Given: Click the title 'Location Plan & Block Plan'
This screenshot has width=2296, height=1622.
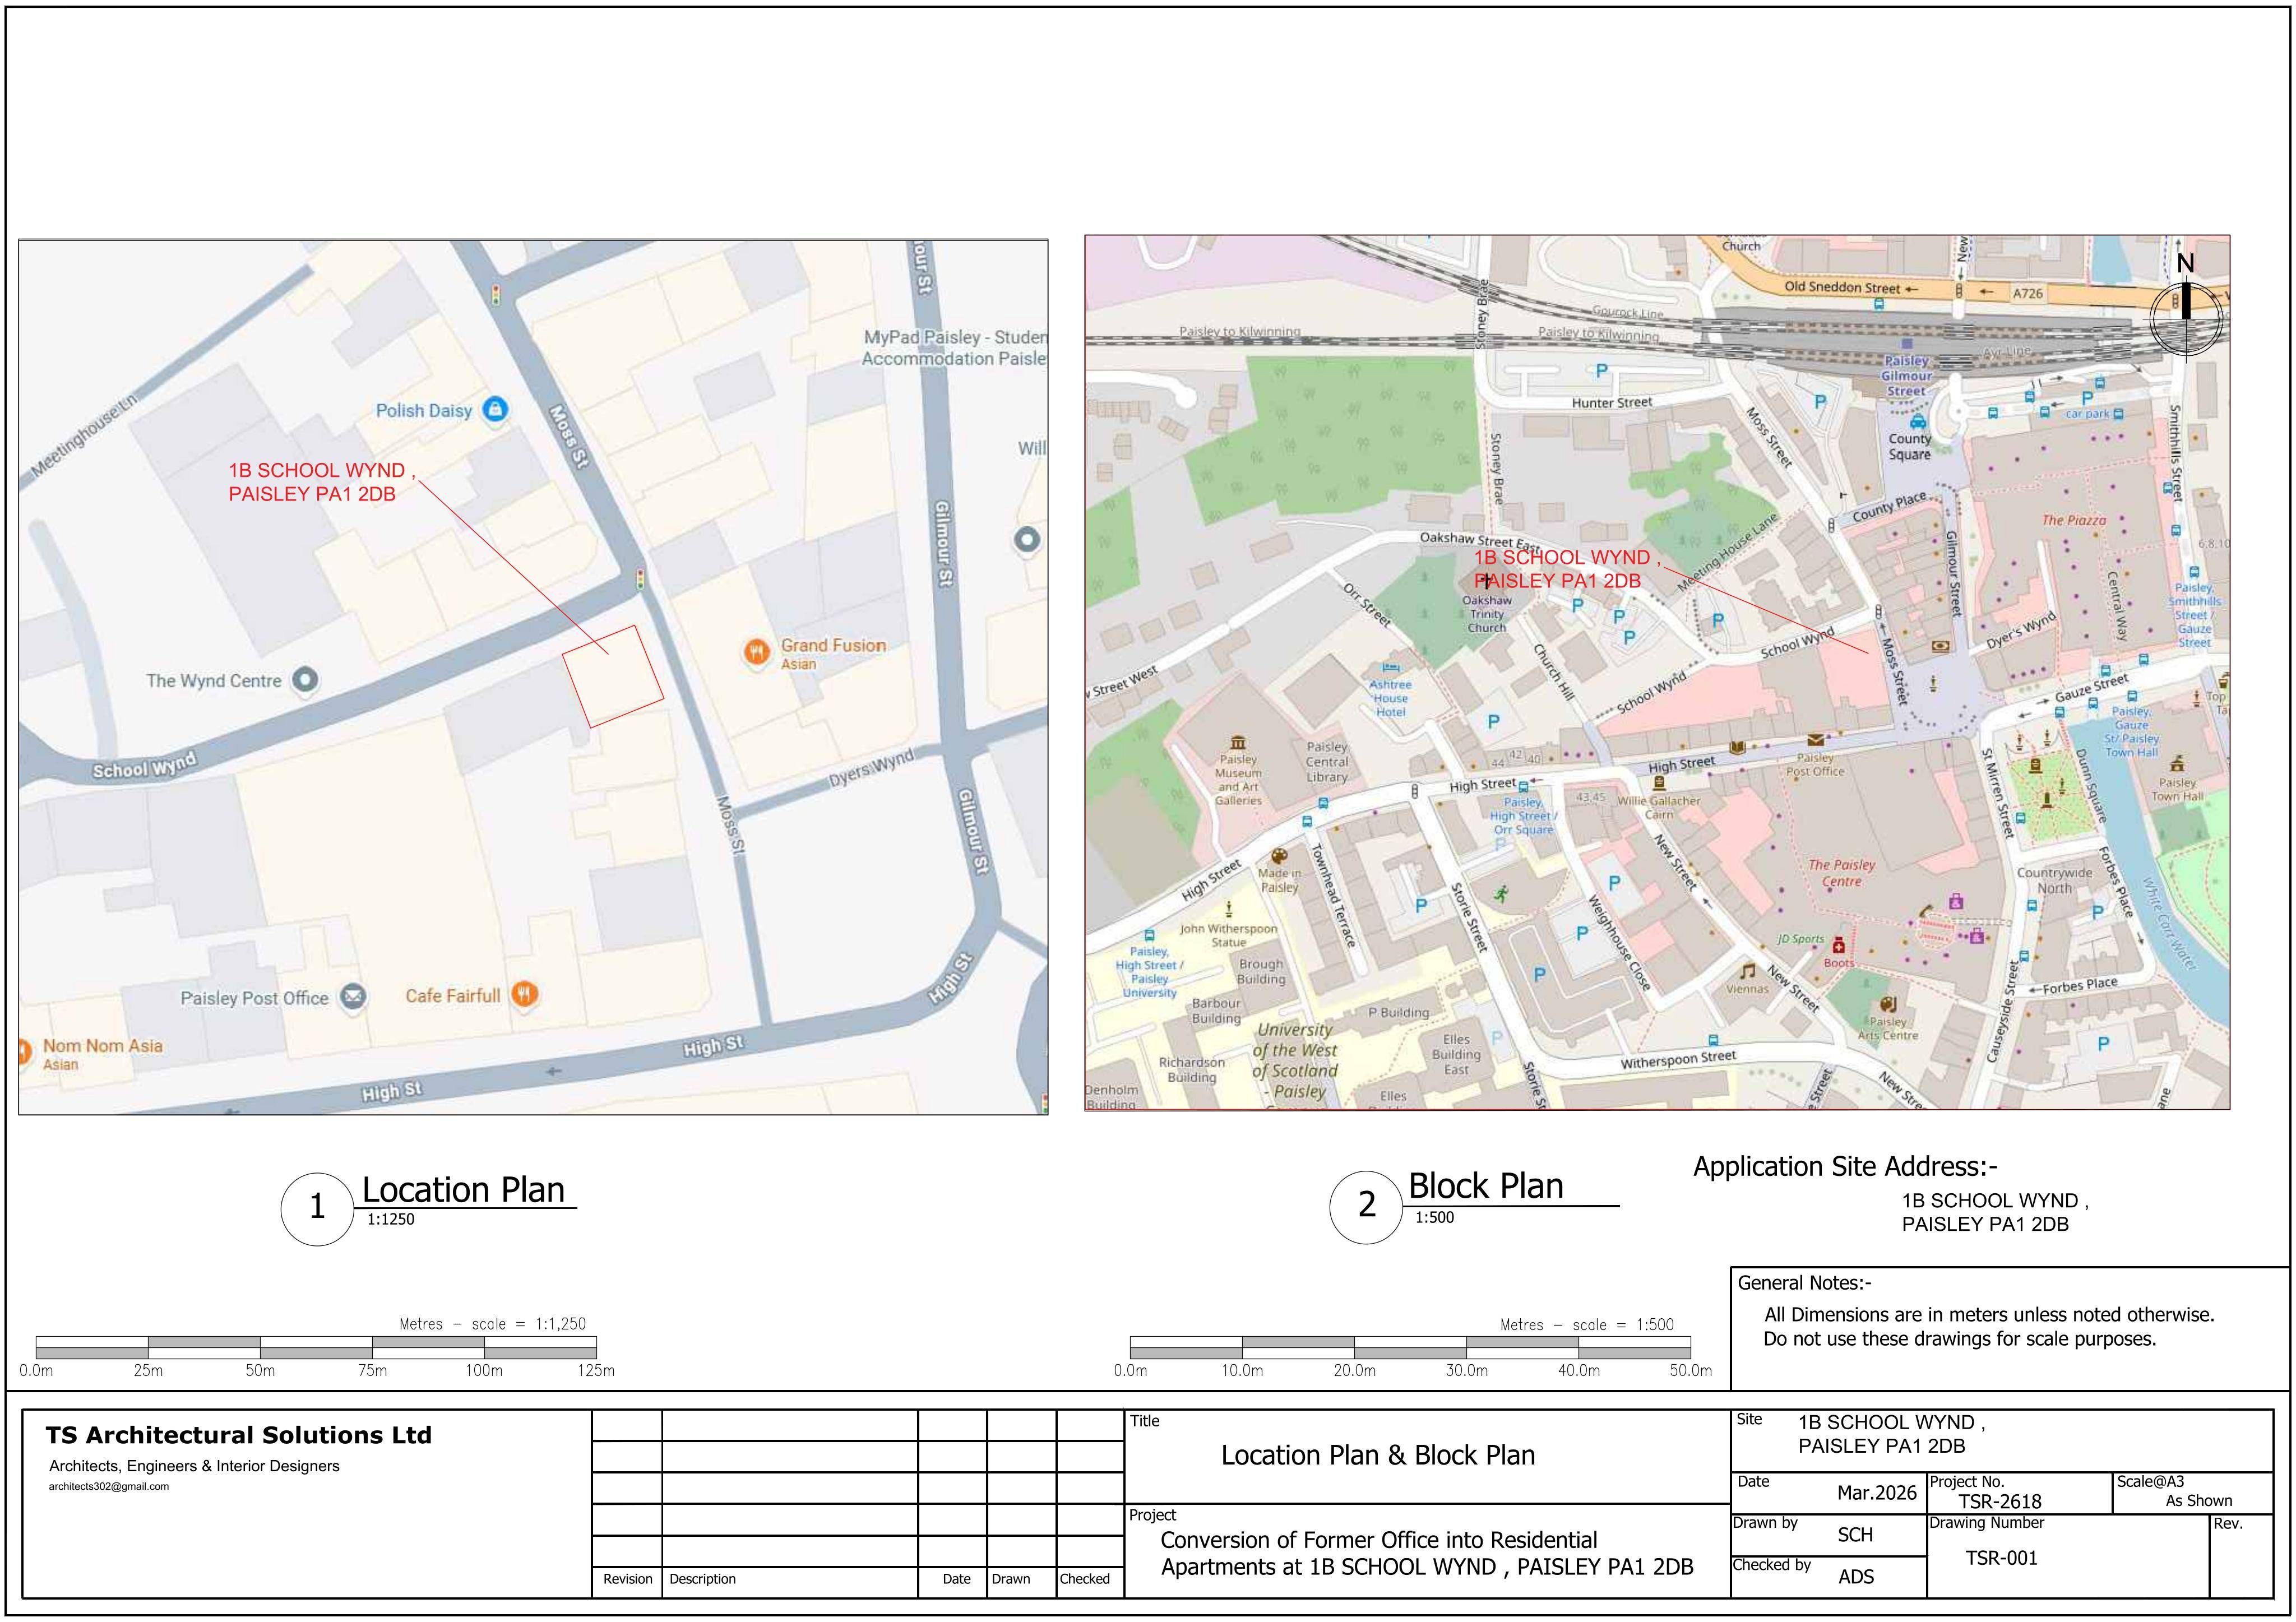Looking at the screenshot, I should [x=1378, y=1456].
